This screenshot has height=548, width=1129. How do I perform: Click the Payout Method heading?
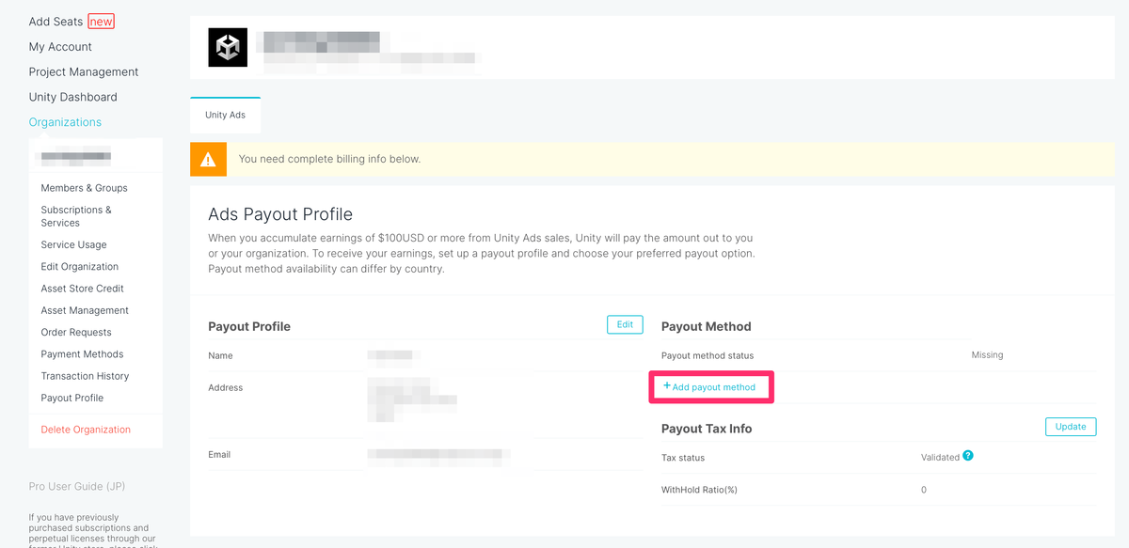[x=707, y=326]
